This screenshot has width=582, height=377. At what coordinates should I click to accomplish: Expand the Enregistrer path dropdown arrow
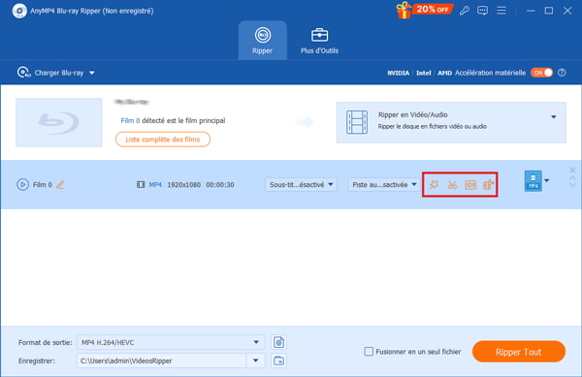click(256, 361)
